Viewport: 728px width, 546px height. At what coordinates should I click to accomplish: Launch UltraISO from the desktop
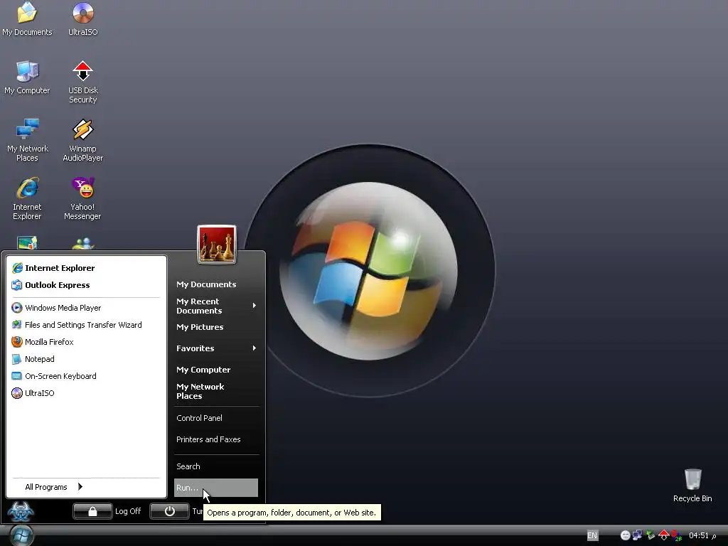point(82,19)
